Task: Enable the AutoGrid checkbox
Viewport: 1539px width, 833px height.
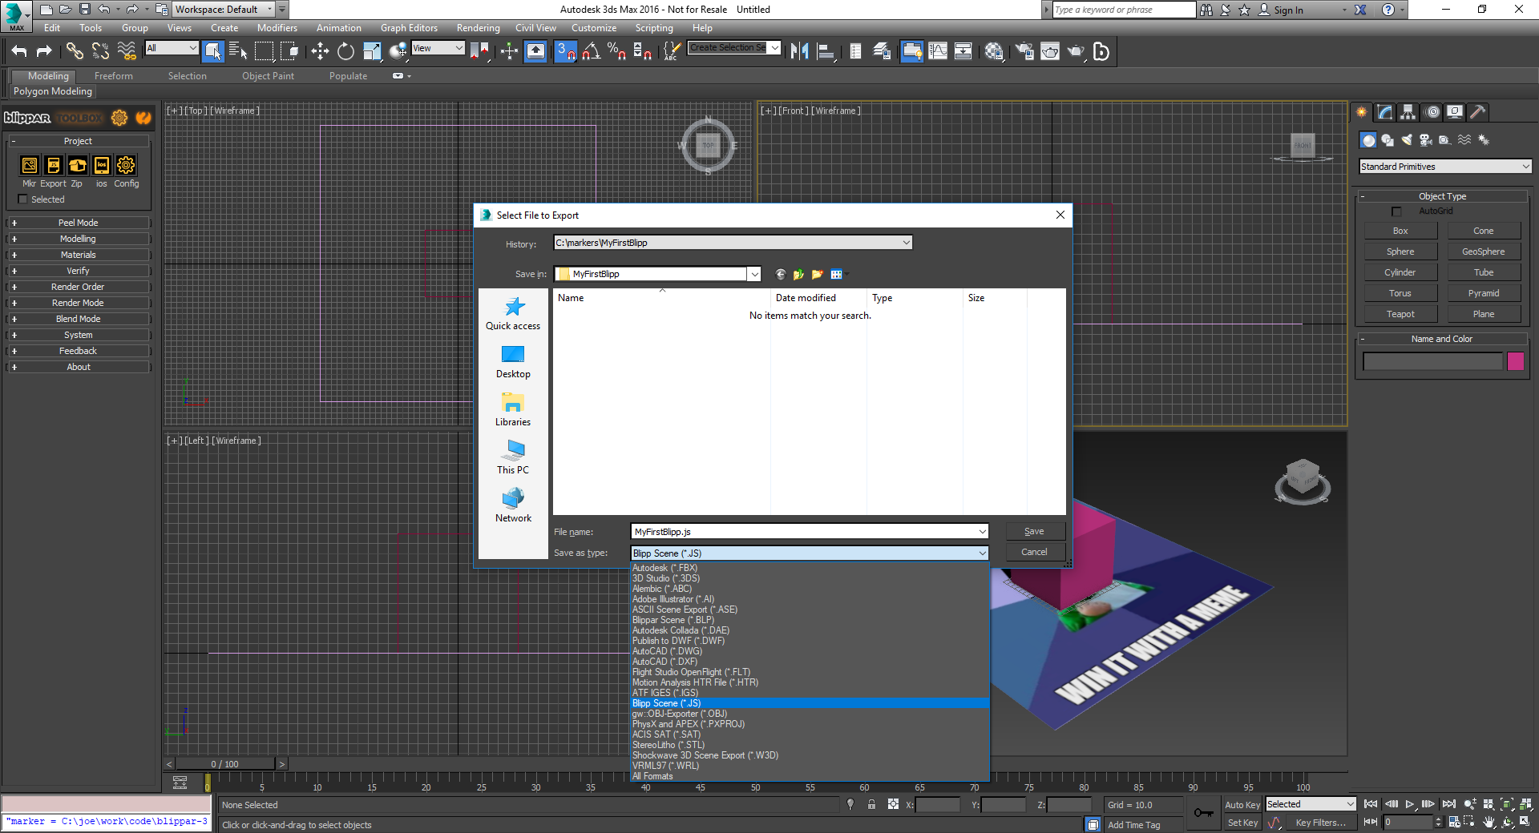Action: click(1396, 211)
